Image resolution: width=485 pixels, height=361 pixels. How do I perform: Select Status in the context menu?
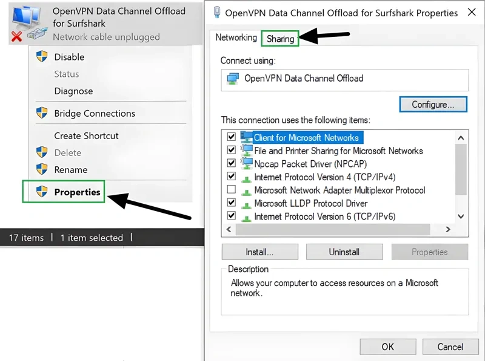pos(67,74)
